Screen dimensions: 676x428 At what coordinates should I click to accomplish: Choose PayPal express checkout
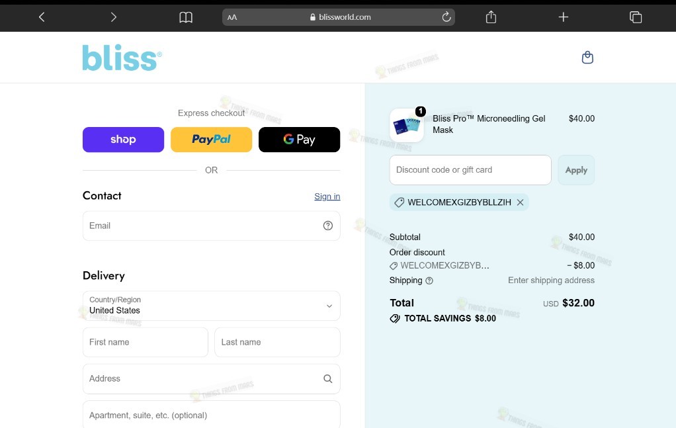point(211,140)
